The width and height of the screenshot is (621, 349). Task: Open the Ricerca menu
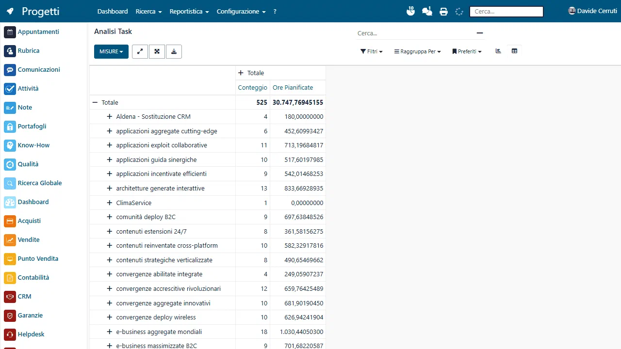click(x=149, y=12)
